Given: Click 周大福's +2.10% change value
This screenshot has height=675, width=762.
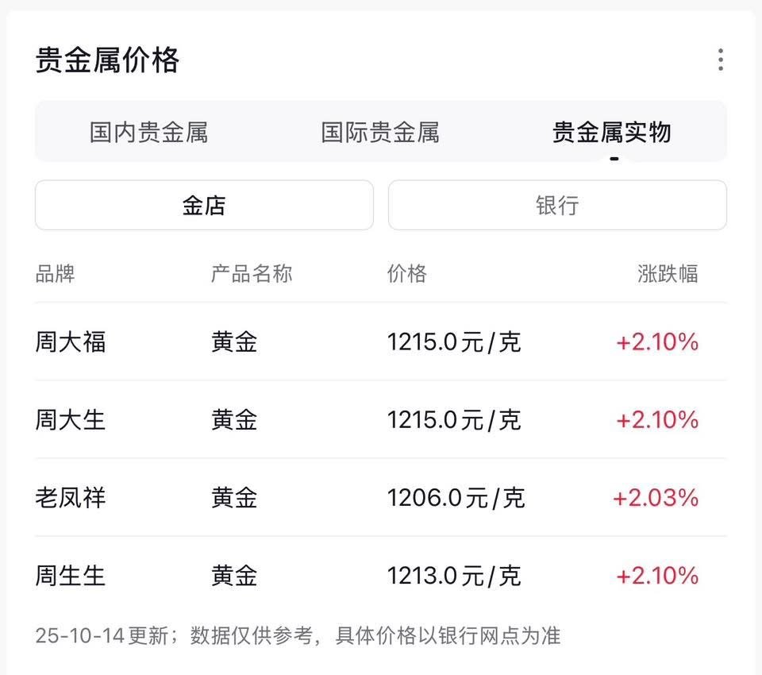Looking at the screenshot, I should pyautogui.click(x=657, y=342).
